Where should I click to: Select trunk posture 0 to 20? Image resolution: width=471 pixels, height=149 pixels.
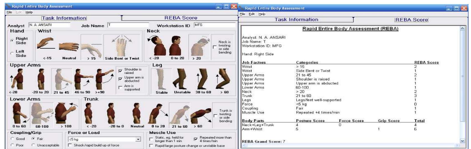(x=158, y=113)
